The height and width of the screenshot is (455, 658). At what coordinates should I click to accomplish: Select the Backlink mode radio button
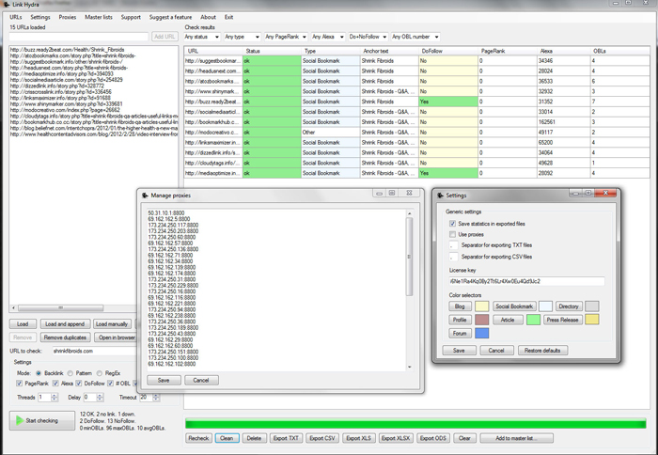pyautogui.click(x=39, y=373)
